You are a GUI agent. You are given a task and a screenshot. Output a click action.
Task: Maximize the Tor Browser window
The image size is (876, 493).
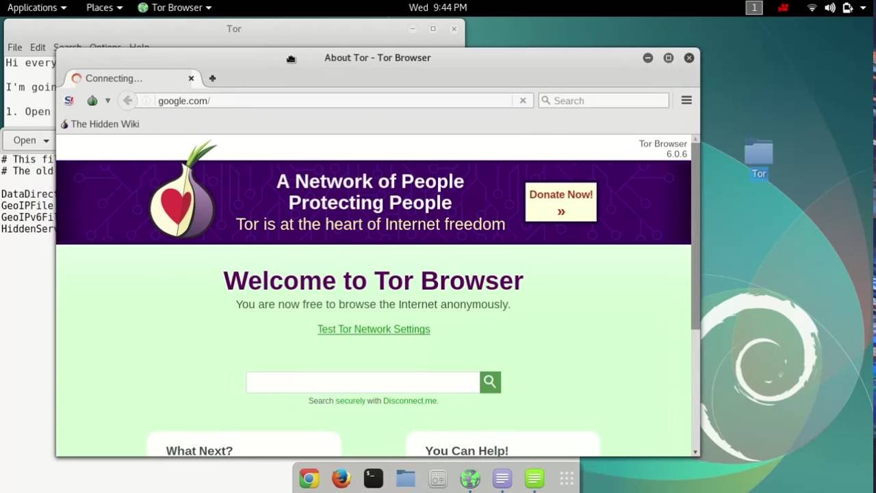tap(669, 58)
